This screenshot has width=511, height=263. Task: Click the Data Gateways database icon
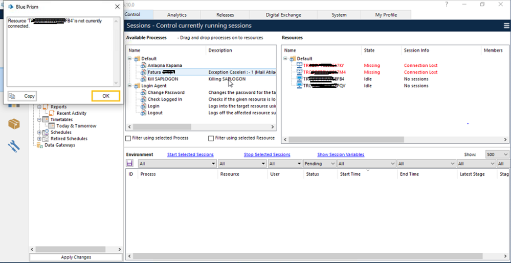pyautogui.click(x=40, y=145)
